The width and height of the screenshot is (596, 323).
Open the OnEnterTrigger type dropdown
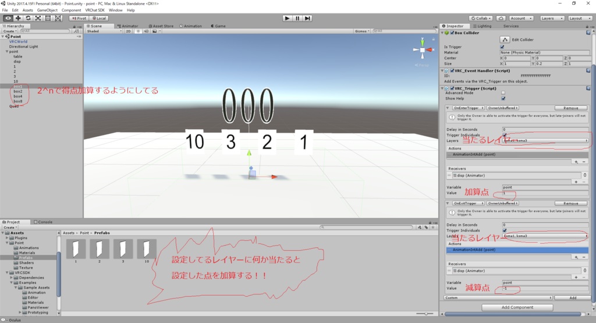click(x=469, y=108)
